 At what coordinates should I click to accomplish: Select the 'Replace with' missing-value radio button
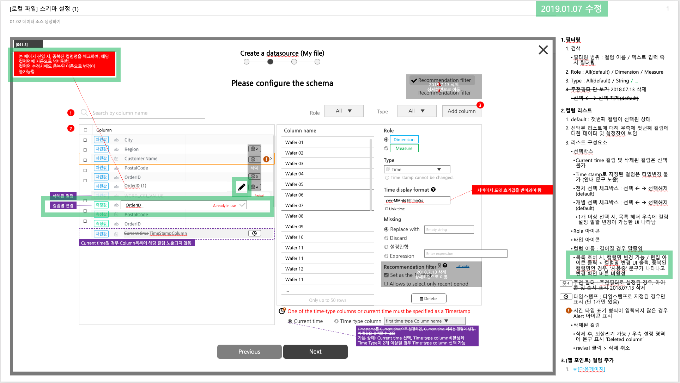tap(386, 229)
